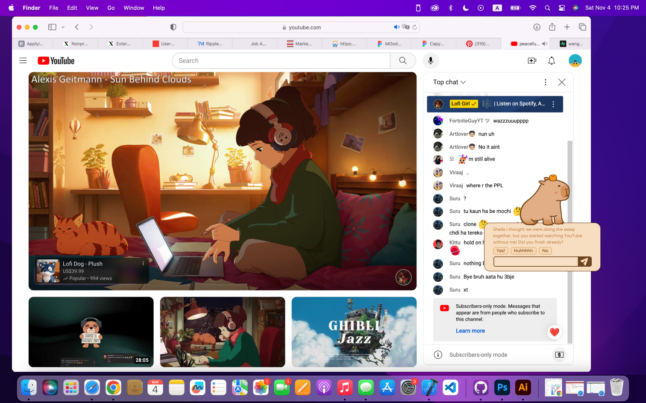
Task: Open Wi-Fi status menu
Action: pyautogui.click(x=532, y=8)
